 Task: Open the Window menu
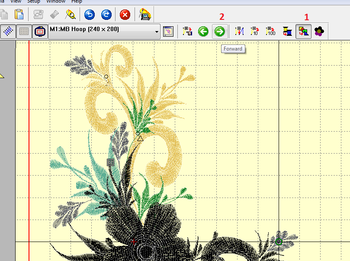coord(56,2)
